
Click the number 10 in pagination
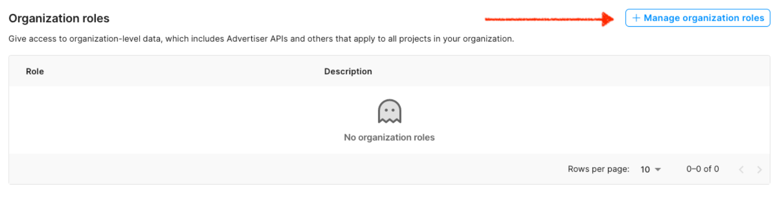[x=645, y=169]
